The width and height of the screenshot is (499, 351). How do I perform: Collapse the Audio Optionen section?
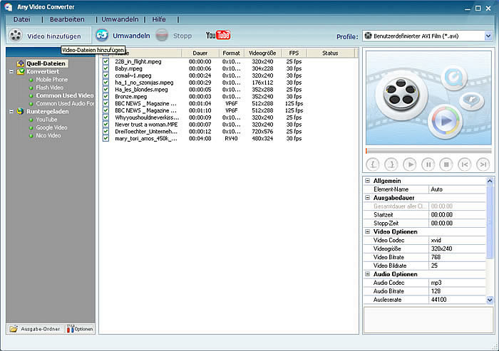(368, 273)
